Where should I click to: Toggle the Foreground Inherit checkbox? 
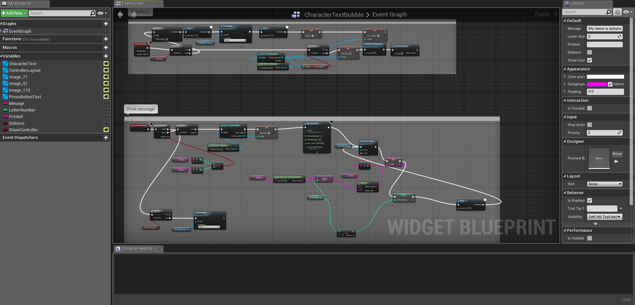point(610,84)
